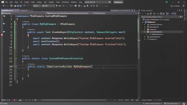
Task: Toggle Sync with Active Document icon
Action: click(x=158, y=14)
